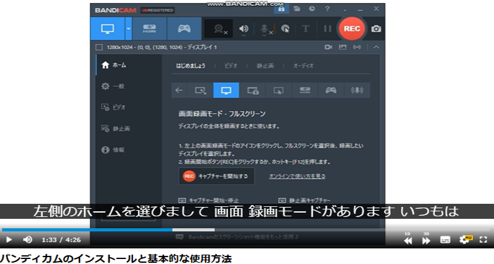
Task: Skip forward 30 seconds in the player
Action: [426, 239]
